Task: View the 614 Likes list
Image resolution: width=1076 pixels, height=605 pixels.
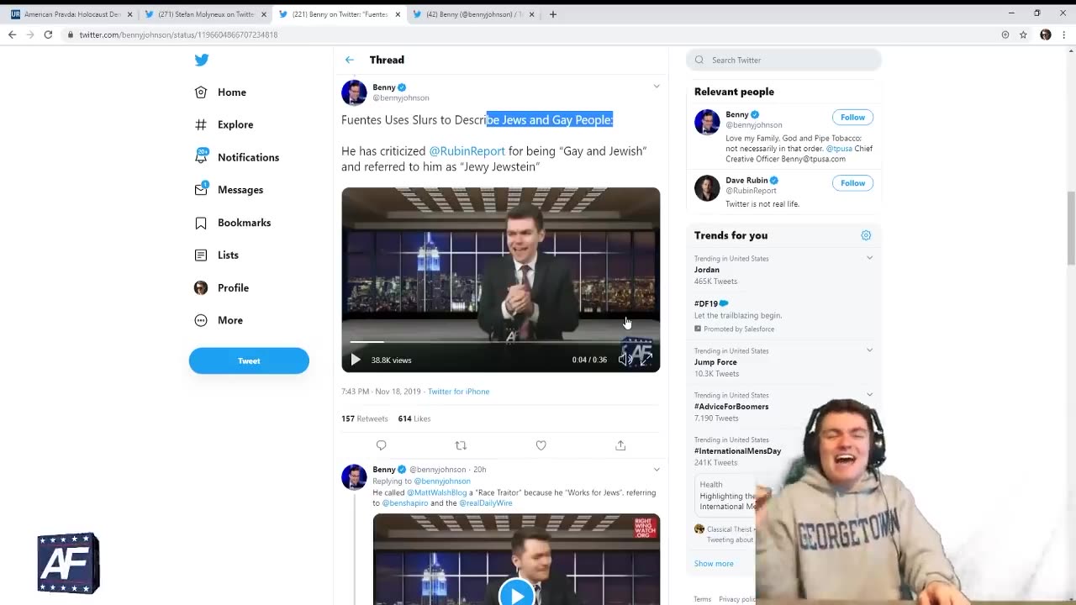Action: 414,418
